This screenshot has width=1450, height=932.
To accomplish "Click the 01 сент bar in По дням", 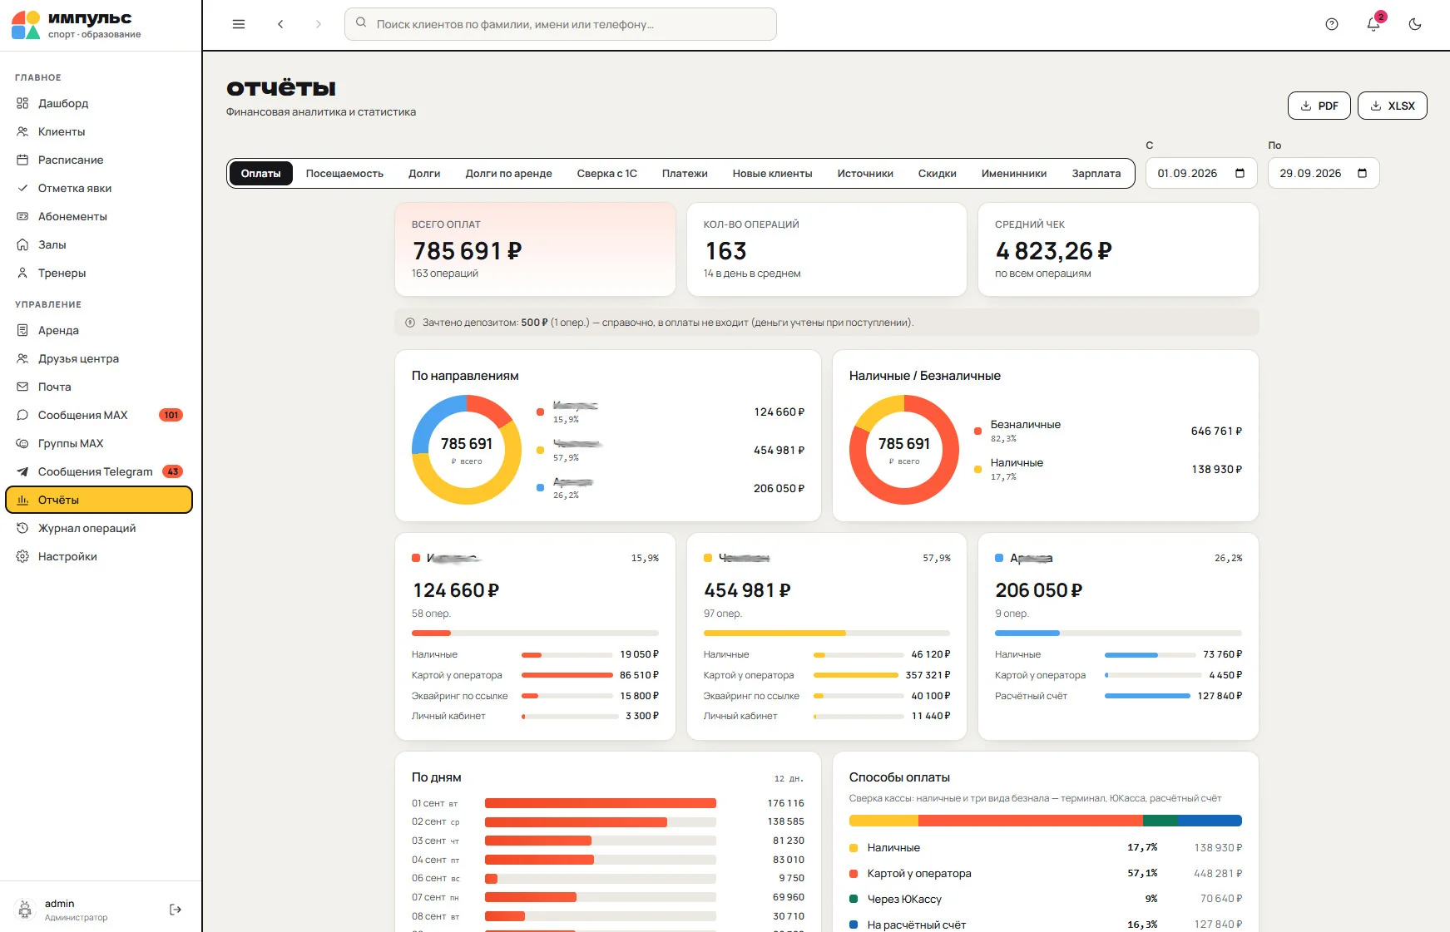I will pos(601,803).
